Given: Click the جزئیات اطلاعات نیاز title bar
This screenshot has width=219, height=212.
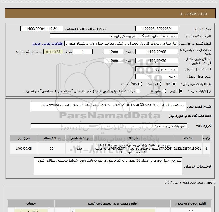Looking at the screenshot, I should [x=110, y=13].
